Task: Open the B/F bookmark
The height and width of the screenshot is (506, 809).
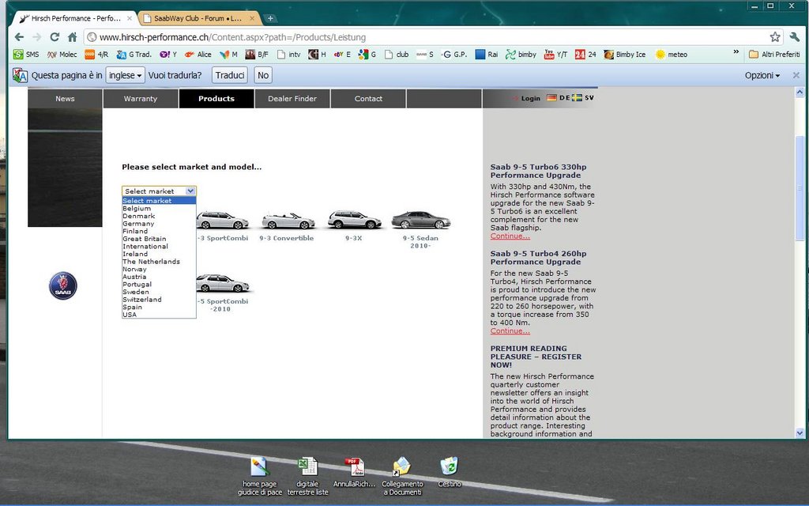Action: 257,55
